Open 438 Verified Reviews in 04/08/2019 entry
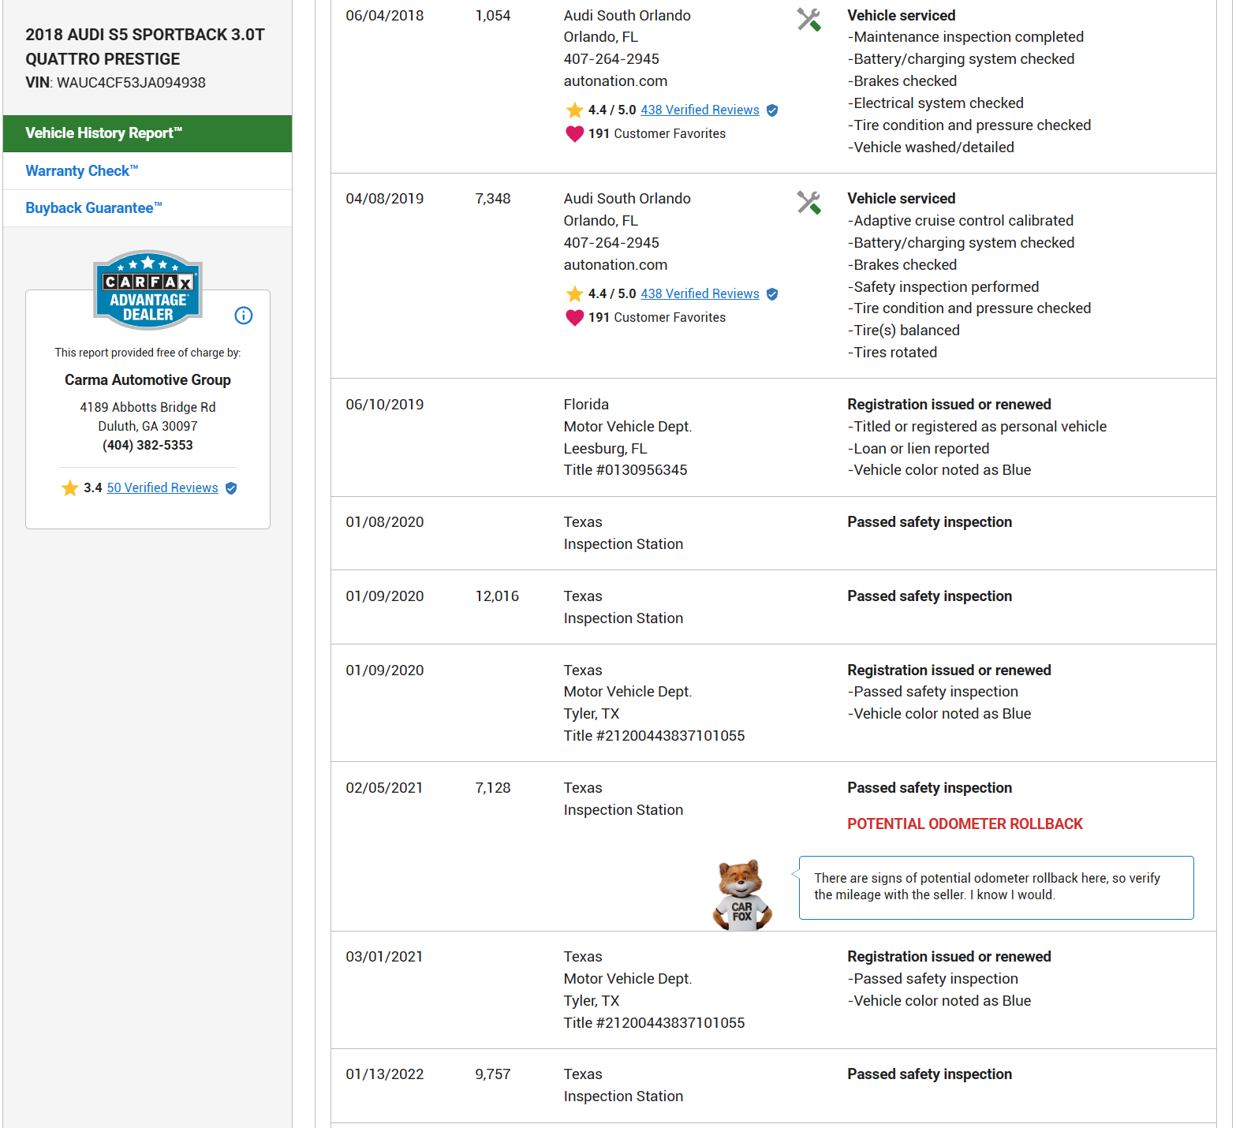The width and height of the screenshot is (1236, 1128). [700, 294]
